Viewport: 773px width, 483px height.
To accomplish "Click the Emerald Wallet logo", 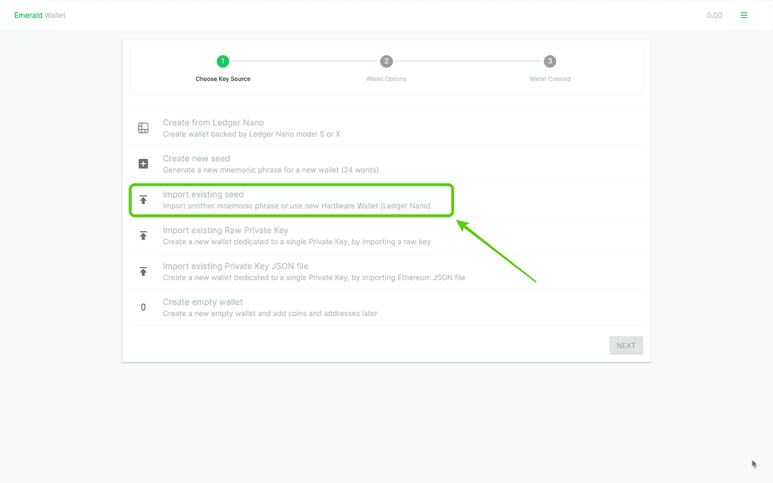I will pos(40,15).
